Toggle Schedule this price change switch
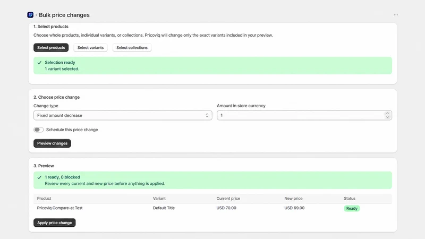 pos(38,130)
